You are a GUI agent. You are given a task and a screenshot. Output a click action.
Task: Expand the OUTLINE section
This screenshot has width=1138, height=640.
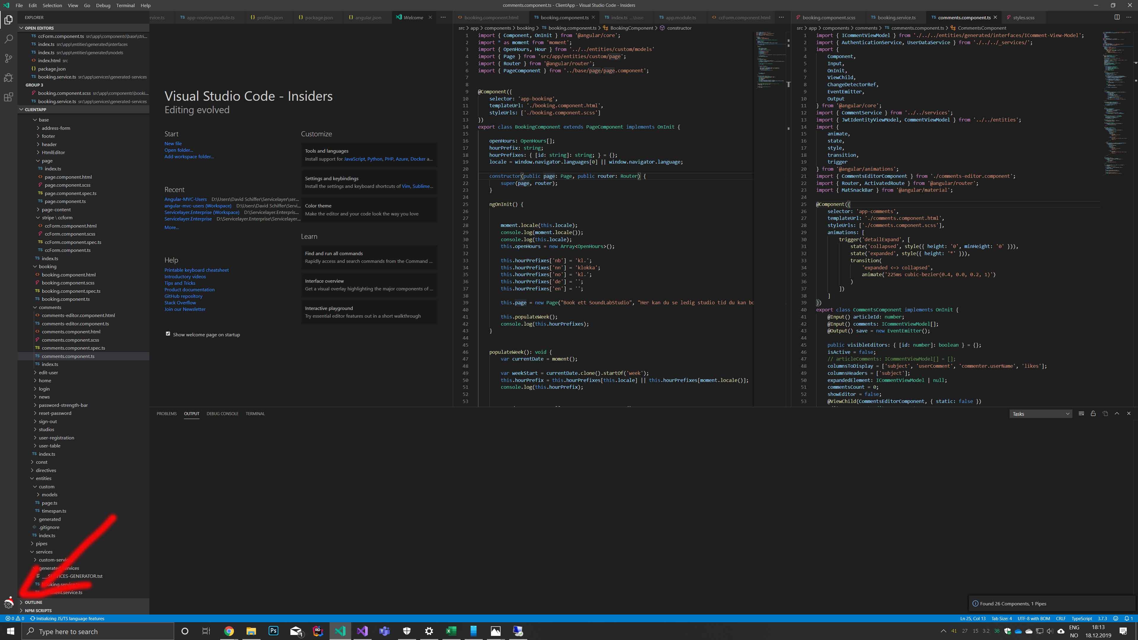(33, 602)
